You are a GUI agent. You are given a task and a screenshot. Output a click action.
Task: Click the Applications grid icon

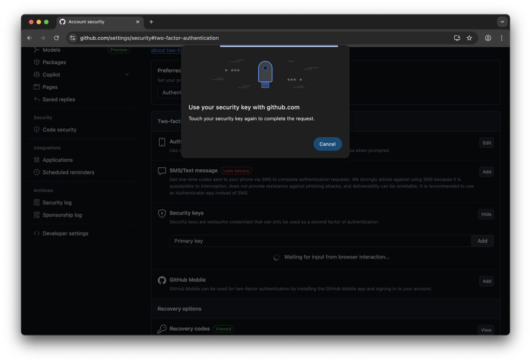[x=37, y=159]
